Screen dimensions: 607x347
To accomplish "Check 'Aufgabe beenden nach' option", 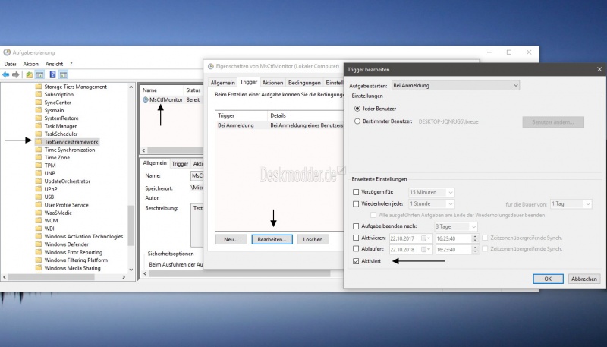I will tap(356, 226).
